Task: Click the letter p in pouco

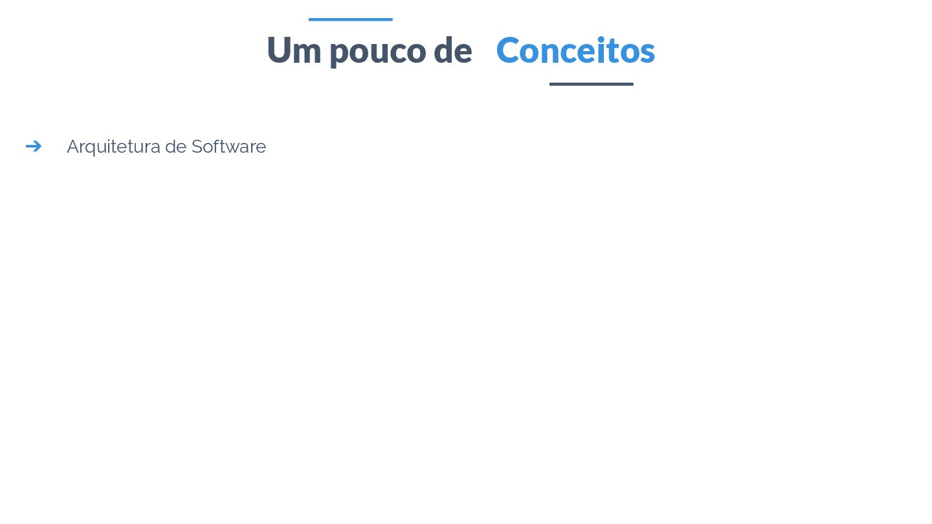Action: coord(340,53)
